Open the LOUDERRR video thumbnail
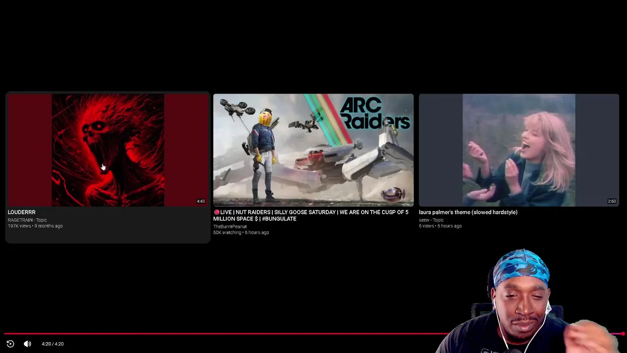The height and width of the screenshot is (353, 627). [x=108, y=150]
